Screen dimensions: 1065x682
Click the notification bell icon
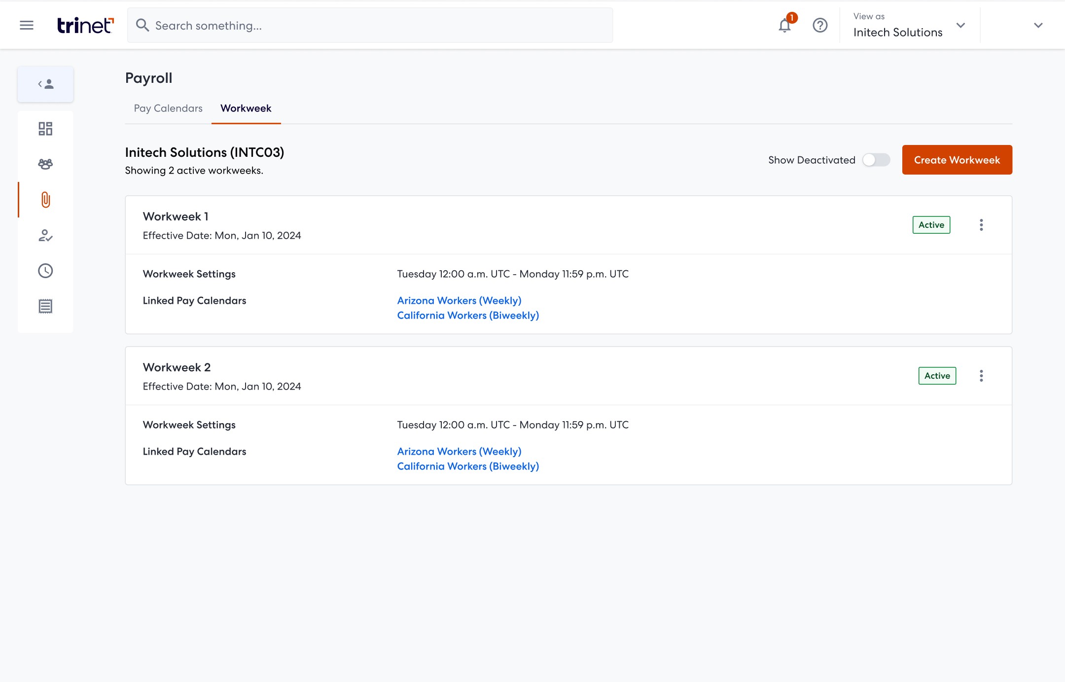(784, 25)
